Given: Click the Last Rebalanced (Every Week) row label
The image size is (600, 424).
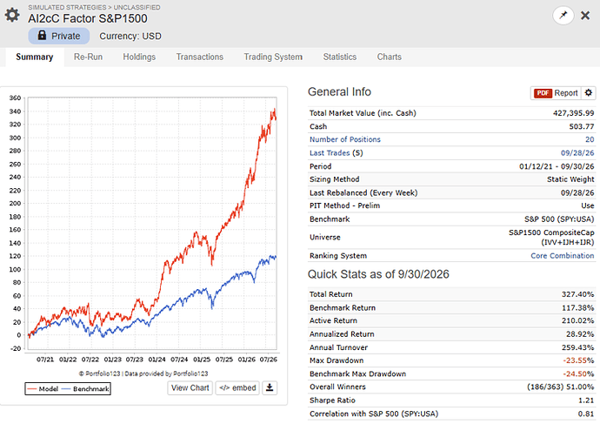Looking at the screenshot, I should click(x=363, y=192).
